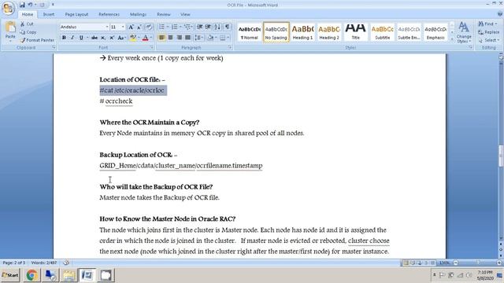Open the References tab

point(109,14)
